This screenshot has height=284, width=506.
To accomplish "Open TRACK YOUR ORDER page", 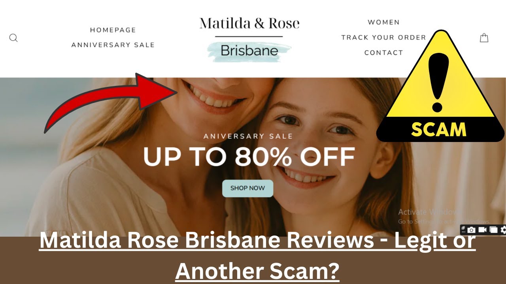I will point(383,37).
